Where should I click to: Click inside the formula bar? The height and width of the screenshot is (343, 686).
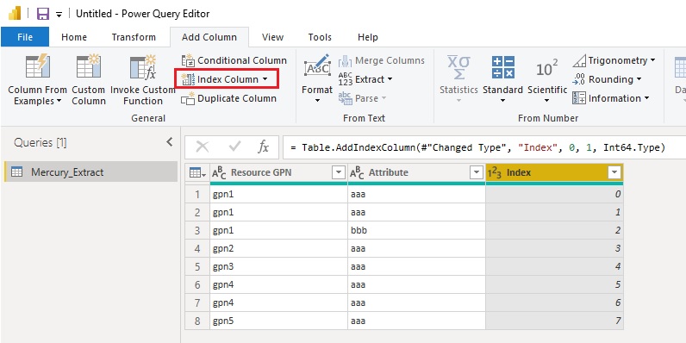(x=484, y=147)
